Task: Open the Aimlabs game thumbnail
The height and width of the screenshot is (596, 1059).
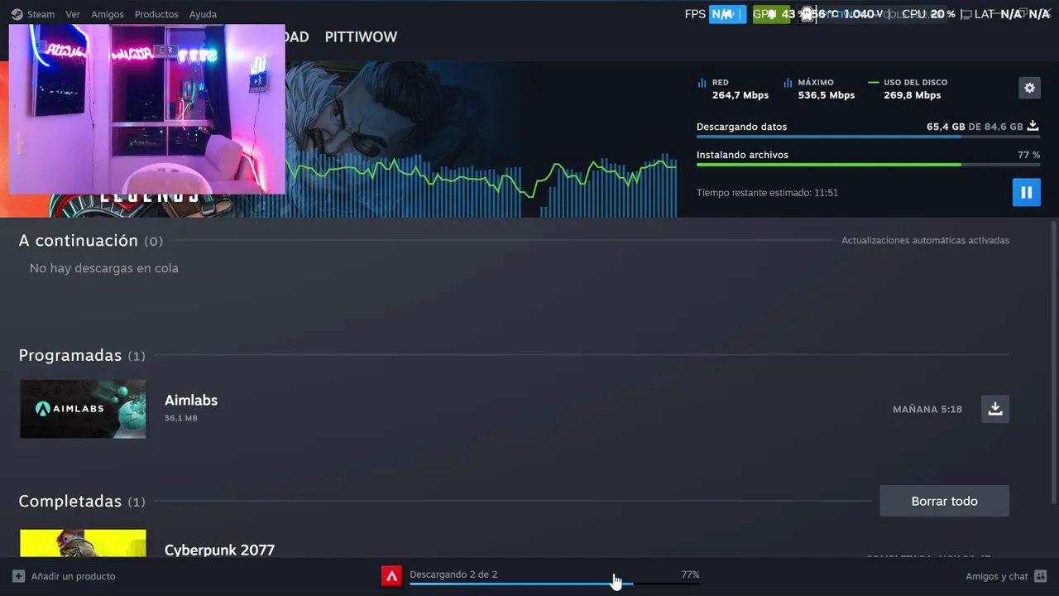Action: pyautogui.click(x=83, y=409)
